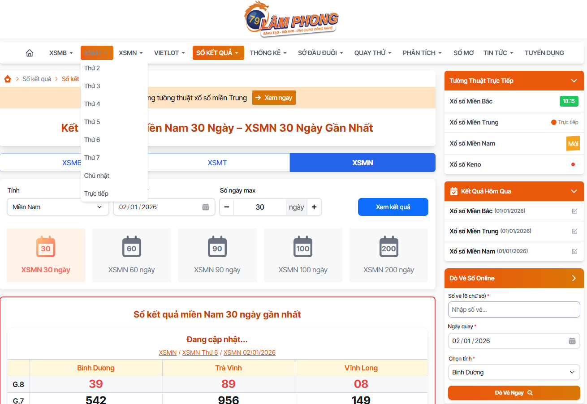Screen dimensions: 587x404
Task: Open the calendar picker next to 02/01/2026 date field
Action: click(206, 207)
